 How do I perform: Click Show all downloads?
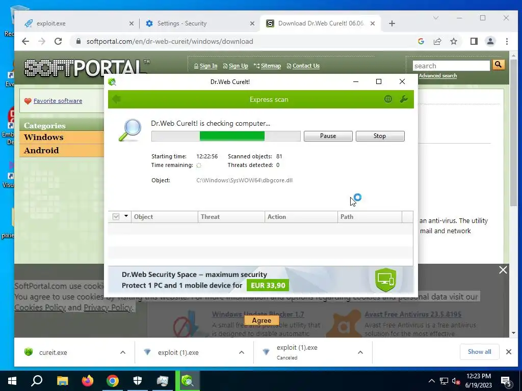[479, 352]
